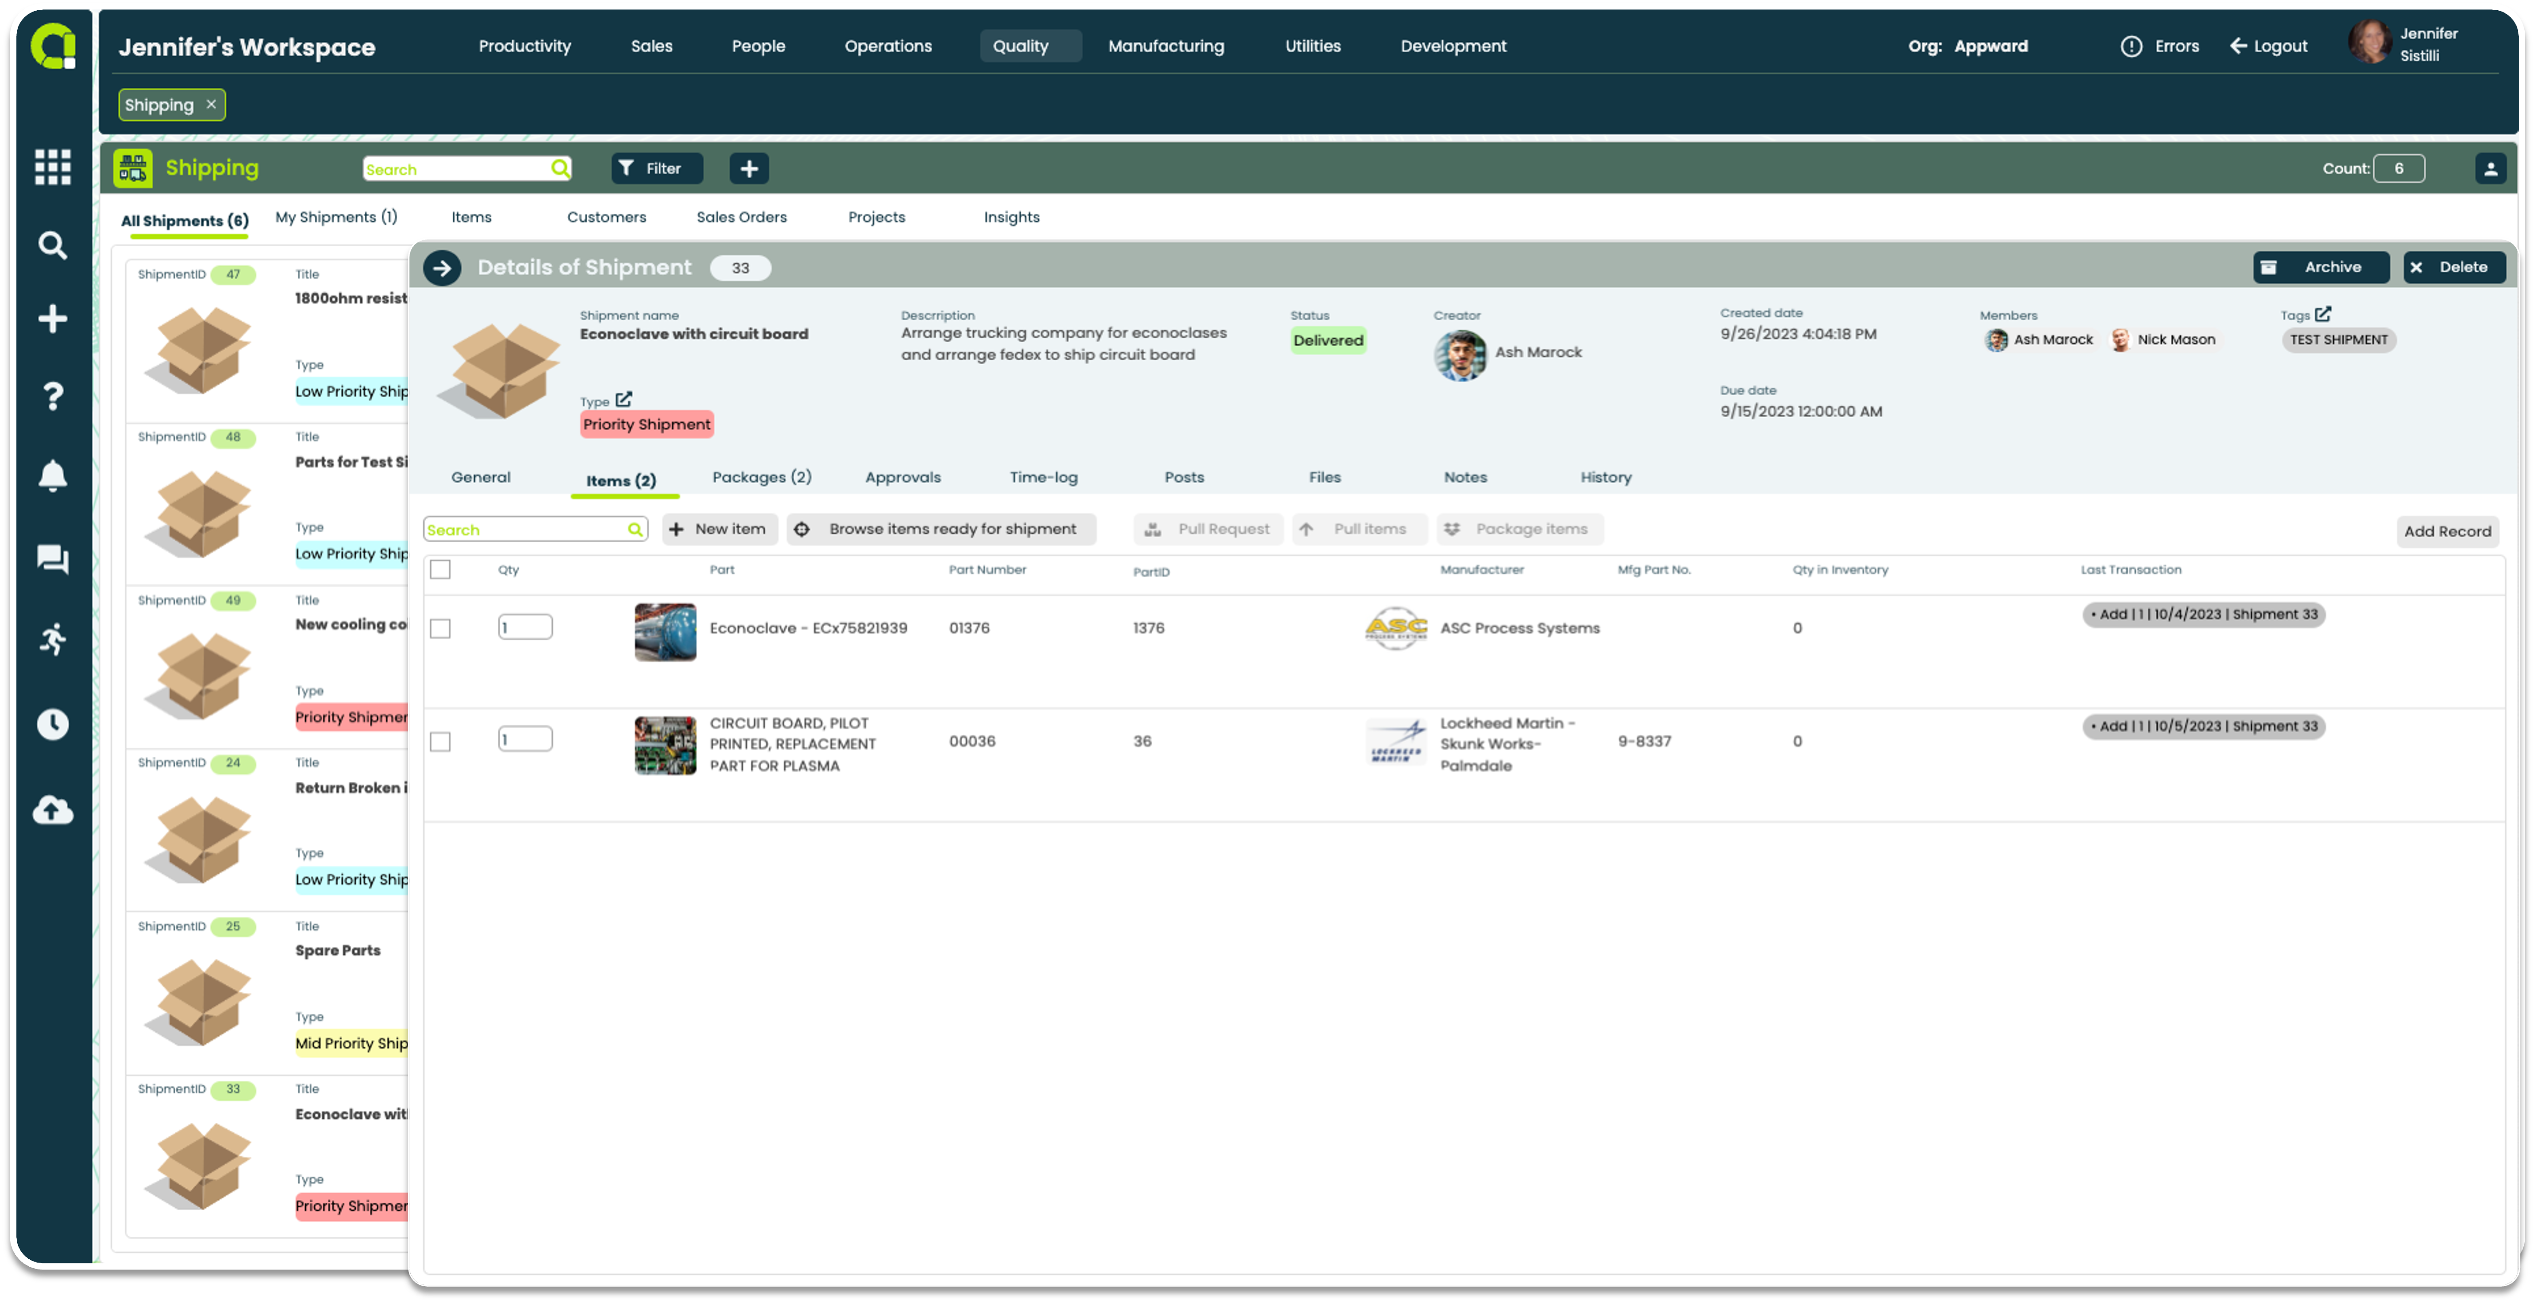Check the Econoclave item row checkbox
2535x1303 pixels.
440,629
